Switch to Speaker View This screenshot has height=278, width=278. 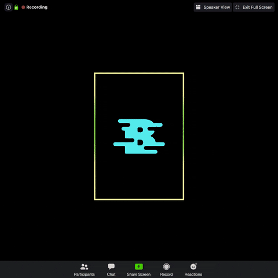point(213,8)
